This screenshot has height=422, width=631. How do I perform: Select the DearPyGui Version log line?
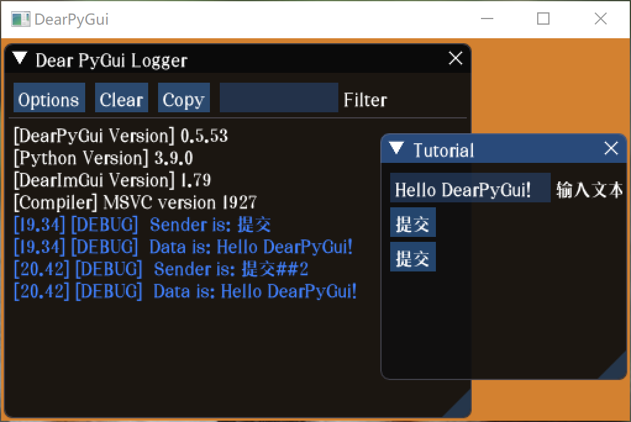pos(119,135)
